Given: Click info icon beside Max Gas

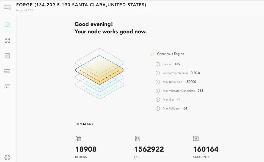Looking at the screenshot, I should click(158, 100).
